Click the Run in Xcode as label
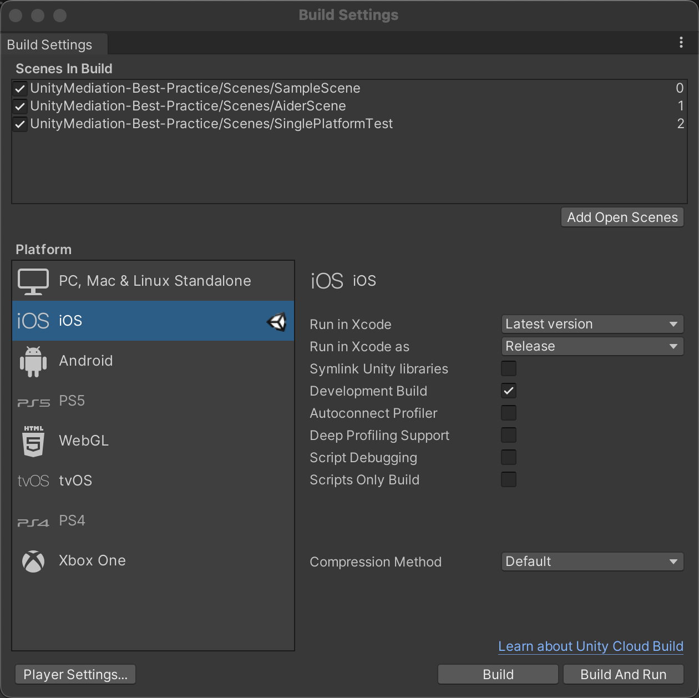The image size is (699, 698). pyautogui.click(x=359, y=347)
